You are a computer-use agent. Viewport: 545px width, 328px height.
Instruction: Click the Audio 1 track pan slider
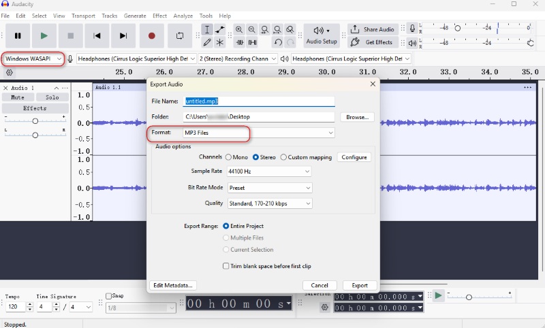(x=35, y=135)
